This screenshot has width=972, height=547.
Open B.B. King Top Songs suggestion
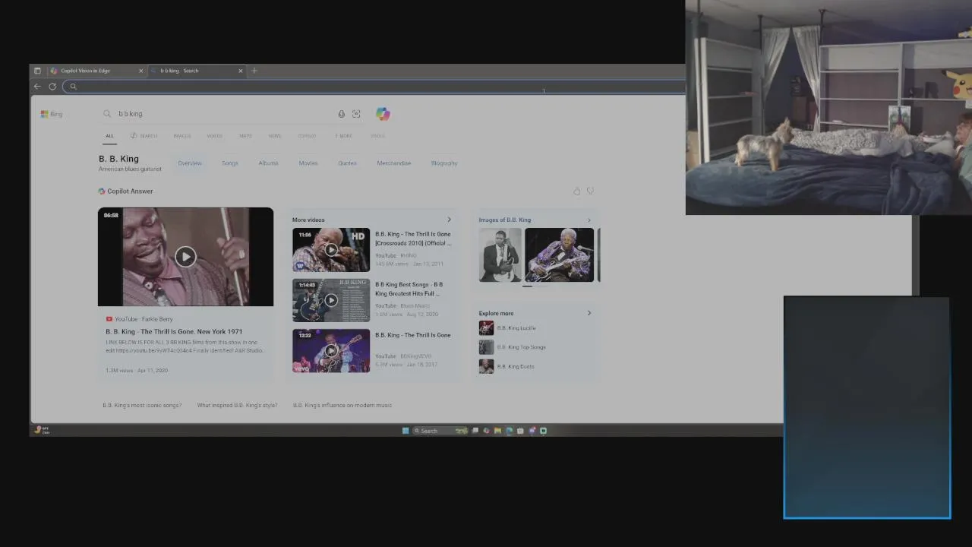513,347
